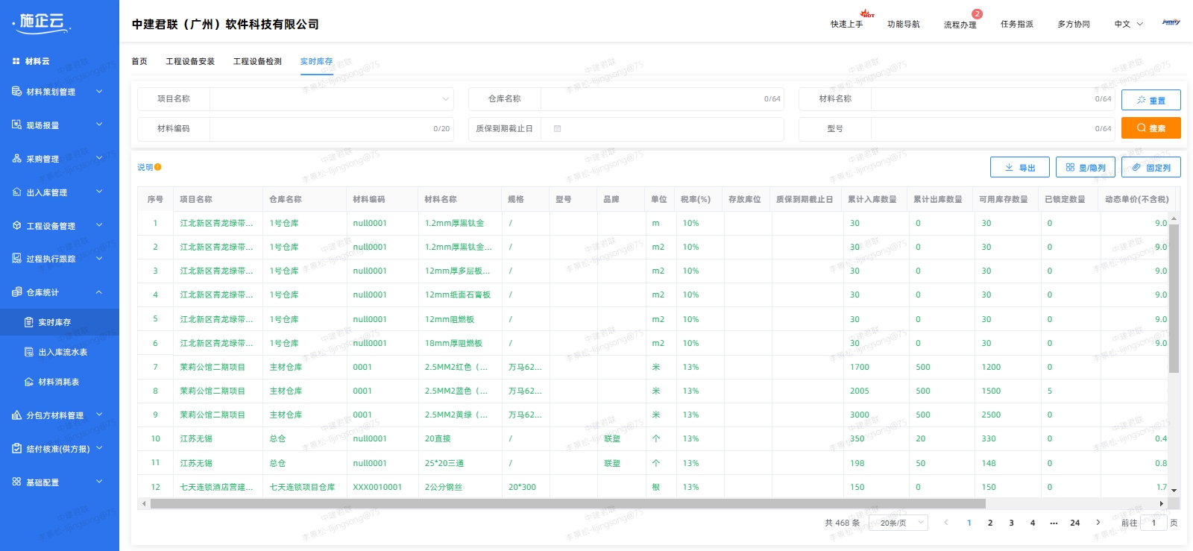The image size is (1193, 551).
Task: Open the 20条/页 page size dropdown
Action: click(x=901, y=523)
